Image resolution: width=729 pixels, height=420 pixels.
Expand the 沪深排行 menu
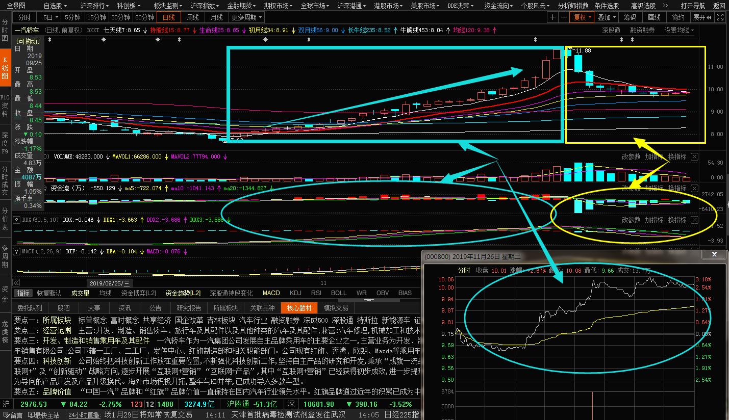[95, 6]
